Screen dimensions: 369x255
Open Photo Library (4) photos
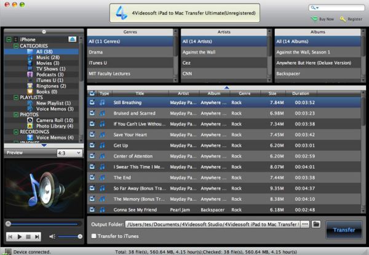[x=55, y=126]
